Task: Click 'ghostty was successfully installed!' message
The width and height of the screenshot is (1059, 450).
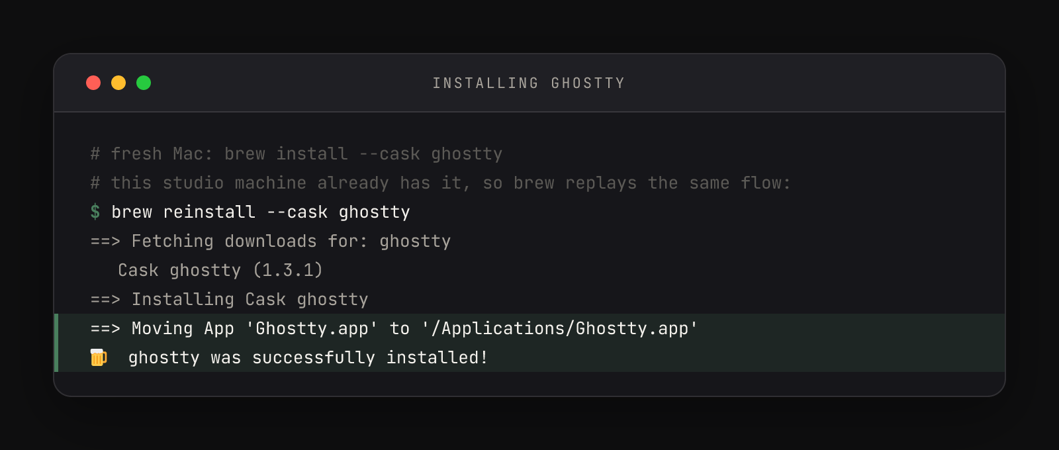Action: click(x=308, y=357)
